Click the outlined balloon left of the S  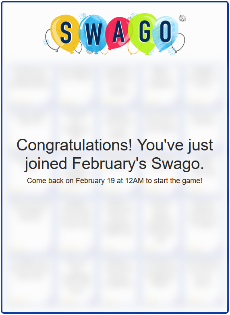click(53, 40)
